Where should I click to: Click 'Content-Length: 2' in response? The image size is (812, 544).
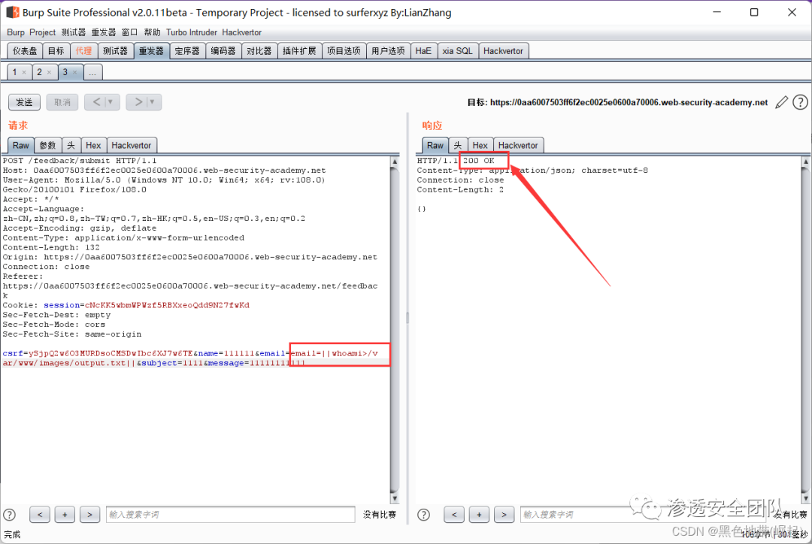coord(460,190)
